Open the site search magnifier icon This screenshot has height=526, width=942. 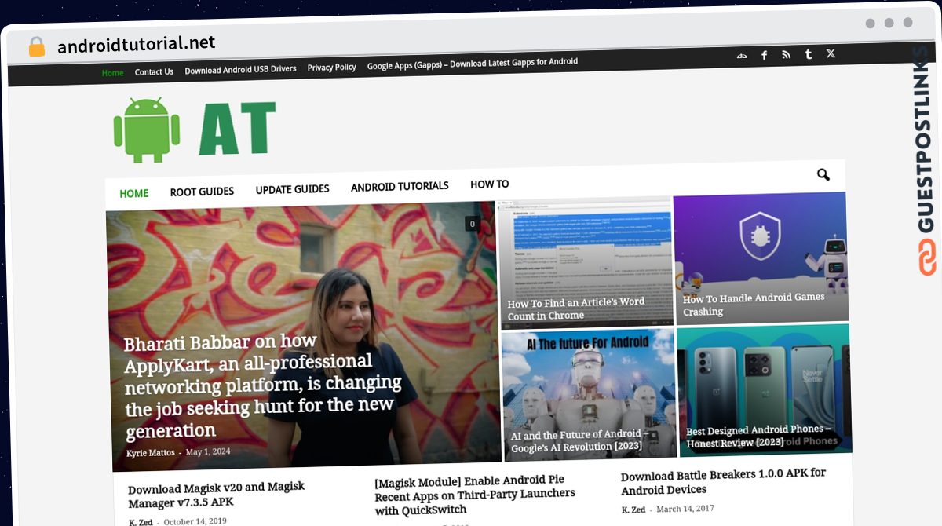click(x=823, y=174)
